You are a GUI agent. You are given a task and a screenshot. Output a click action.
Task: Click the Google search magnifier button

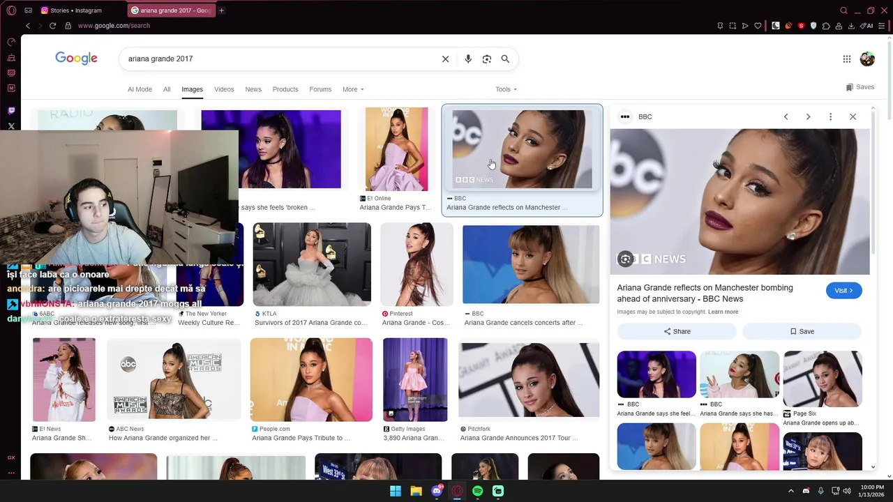click(505, 59)
